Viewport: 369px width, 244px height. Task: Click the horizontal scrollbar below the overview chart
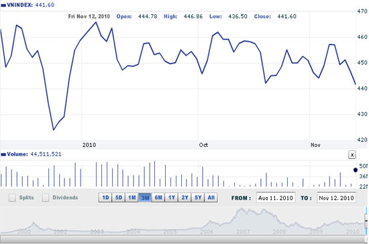[182, 239]
